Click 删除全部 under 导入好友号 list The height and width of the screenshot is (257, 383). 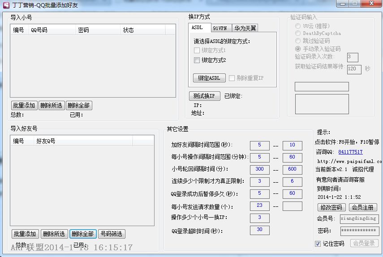(x=83, y=234)
